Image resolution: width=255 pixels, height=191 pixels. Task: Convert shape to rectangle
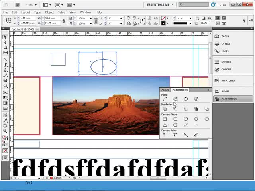click(165, 119)
